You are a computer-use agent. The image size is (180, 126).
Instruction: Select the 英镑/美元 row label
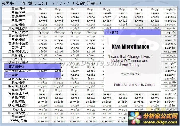[18, 17]
